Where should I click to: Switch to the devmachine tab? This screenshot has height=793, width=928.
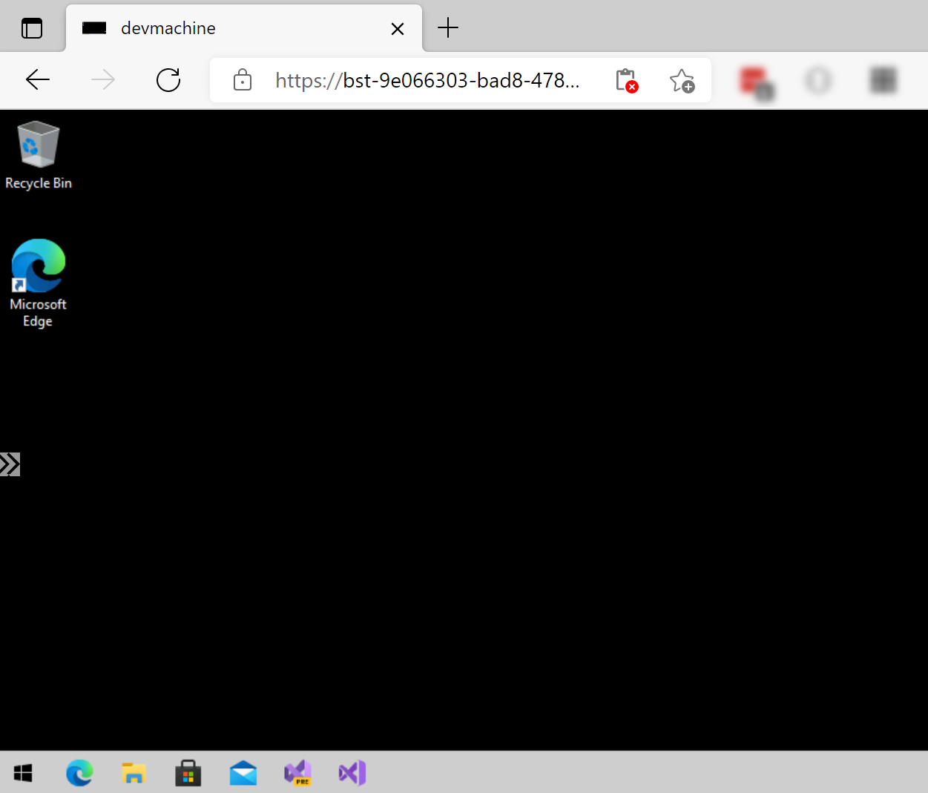pyautogui.click(x=244, y=28)
